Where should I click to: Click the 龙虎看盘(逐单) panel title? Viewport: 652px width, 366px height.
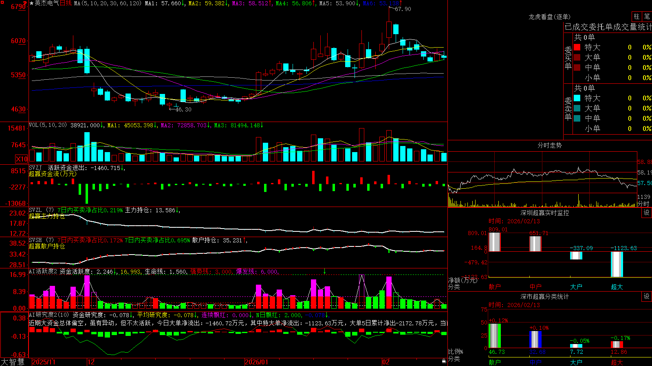[x=550, y=17]
